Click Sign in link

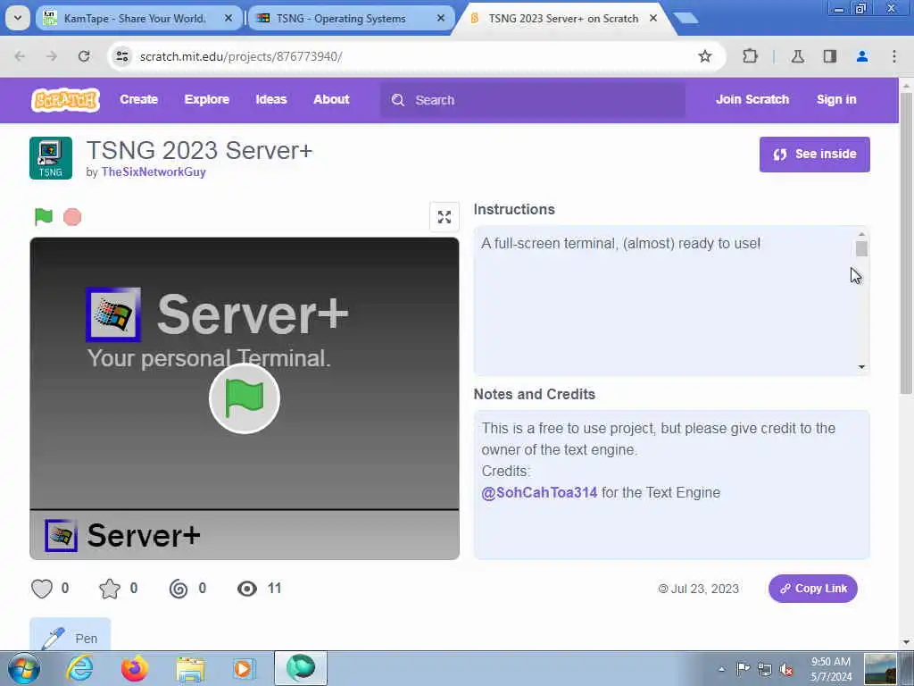(836, 100)
